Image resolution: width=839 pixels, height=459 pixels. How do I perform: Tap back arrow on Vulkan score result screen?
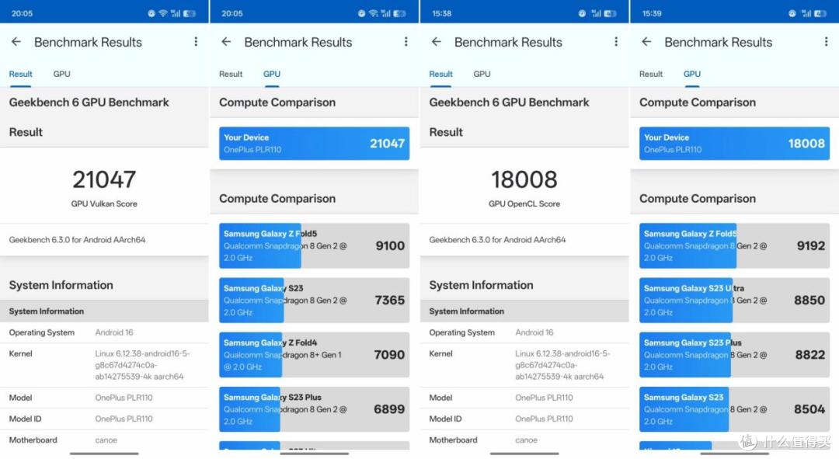click(16, 42)
